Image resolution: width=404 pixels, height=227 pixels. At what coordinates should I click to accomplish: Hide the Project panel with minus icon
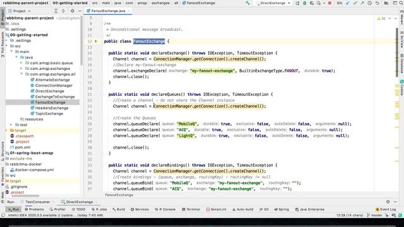pyautogui.click(x=80, y=11)
